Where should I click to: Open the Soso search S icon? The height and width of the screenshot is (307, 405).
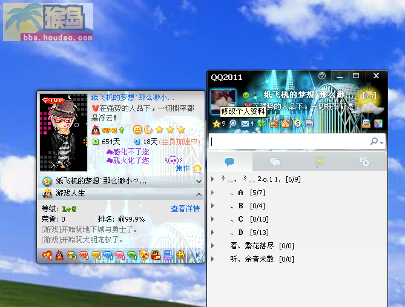(297, 124)
